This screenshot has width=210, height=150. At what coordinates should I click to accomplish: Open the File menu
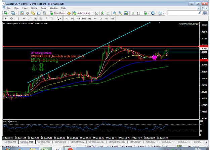coord(9,8)
